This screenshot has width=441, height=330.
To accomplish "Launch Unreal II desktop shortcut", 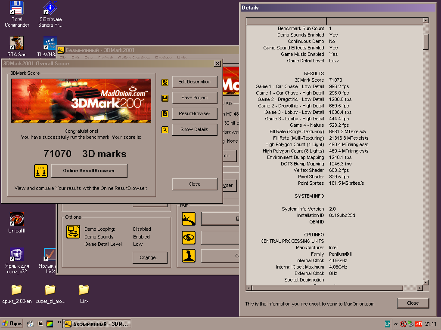I will [x=17, y=223].
